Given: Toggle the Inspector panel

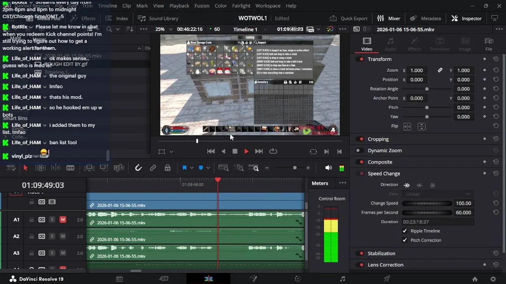Looking at the screenshot, I should coord(466,19).
